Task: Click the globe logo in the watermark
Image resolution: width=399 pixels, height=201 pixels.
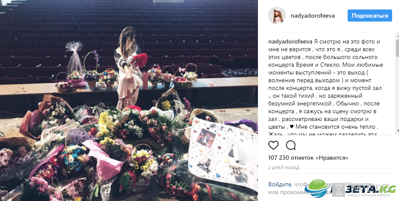Action: (317, 188)
